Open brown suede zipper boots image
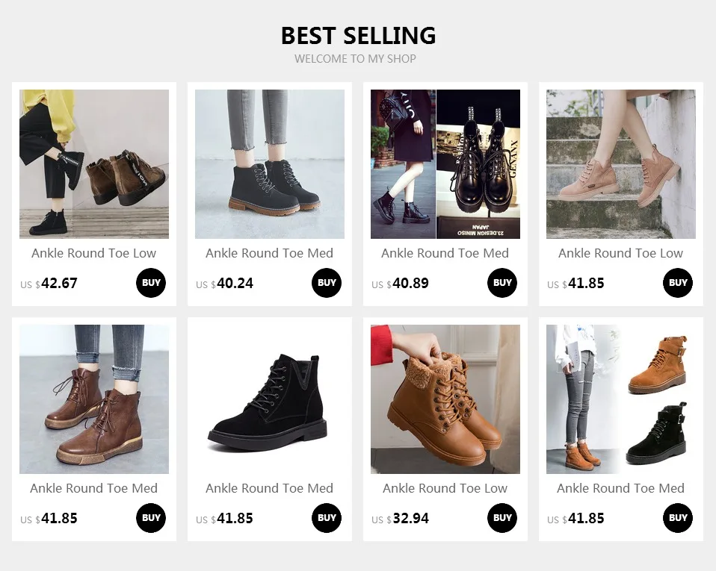Screen dimensions: 716x571 coord(94,164)
